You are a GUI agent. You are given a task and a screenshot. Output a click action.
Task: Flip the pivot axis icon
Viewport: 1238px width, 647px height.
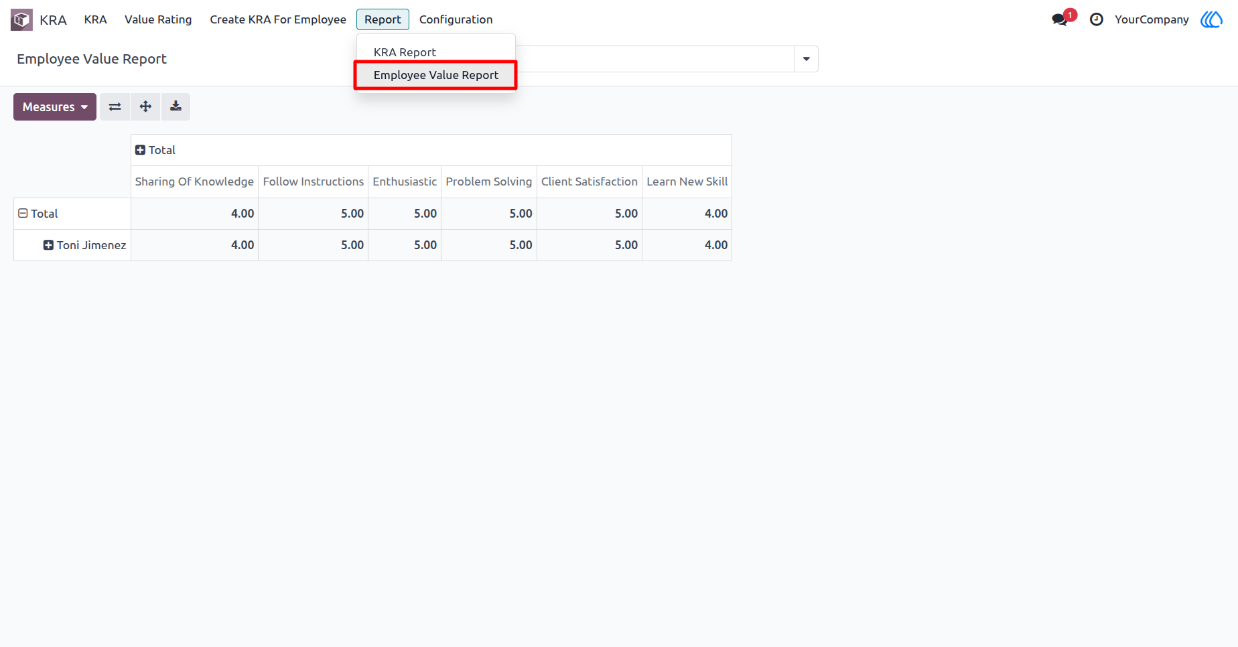[x=115, y=106]
